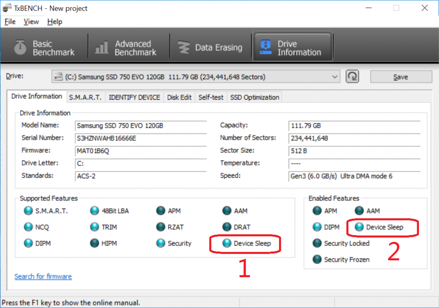Viewport: 439px width, 308px height.
Task: Click the supported DIPM feature indicator
Action: [28, 243]
